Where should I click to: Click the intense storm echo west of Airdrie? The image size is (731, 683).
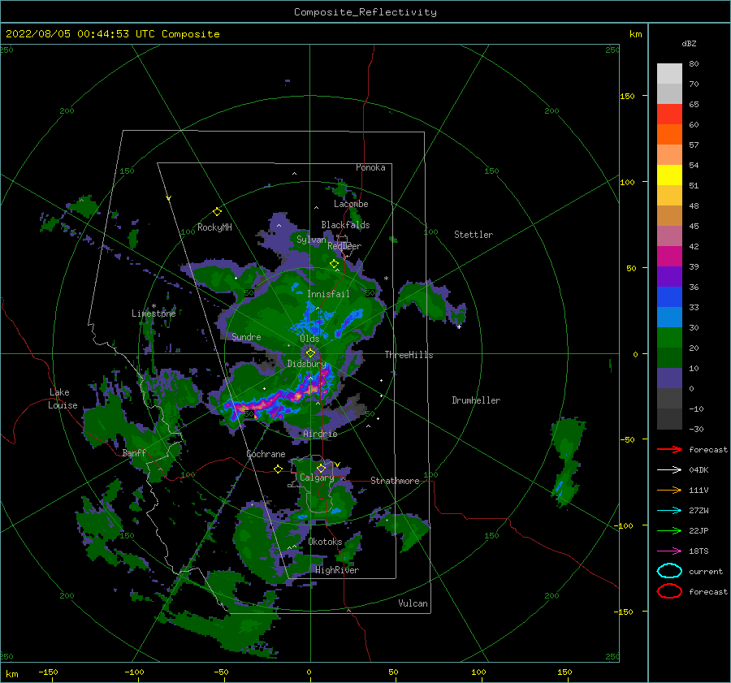279,398
